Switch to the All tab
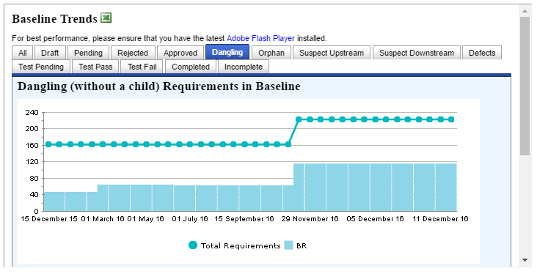Viewport: 537px width, 274px height. coord(23,53)
